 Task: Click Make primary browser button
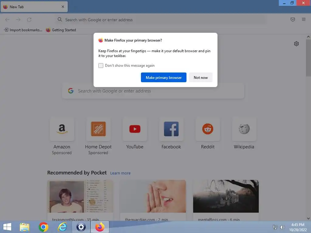164,77
